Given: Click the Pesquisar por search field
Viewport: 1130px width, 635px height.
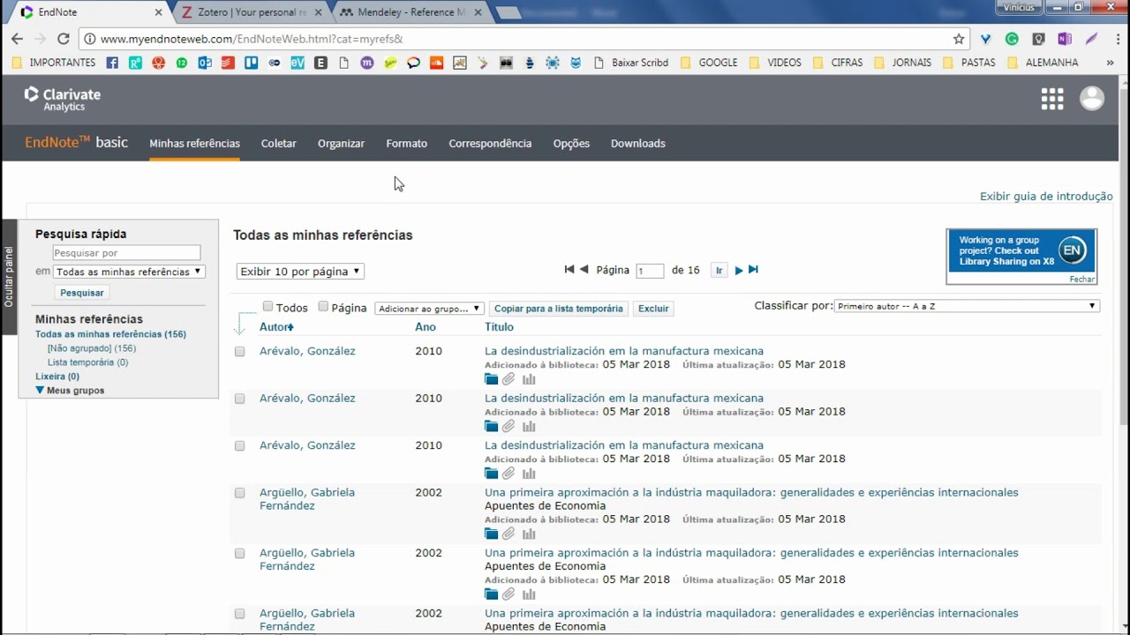Looking at the screenshot, I should (x=126, y=253).
